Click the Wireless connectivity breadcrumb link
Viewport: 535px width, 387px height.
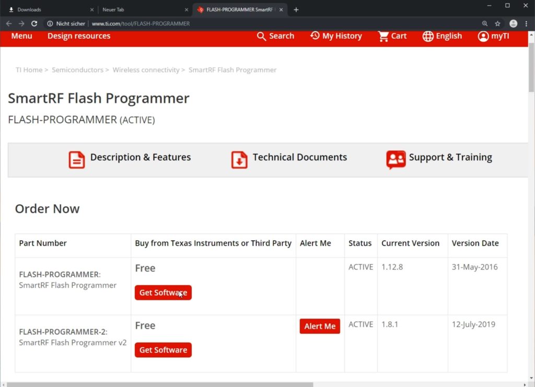click(x=146, y=70)
